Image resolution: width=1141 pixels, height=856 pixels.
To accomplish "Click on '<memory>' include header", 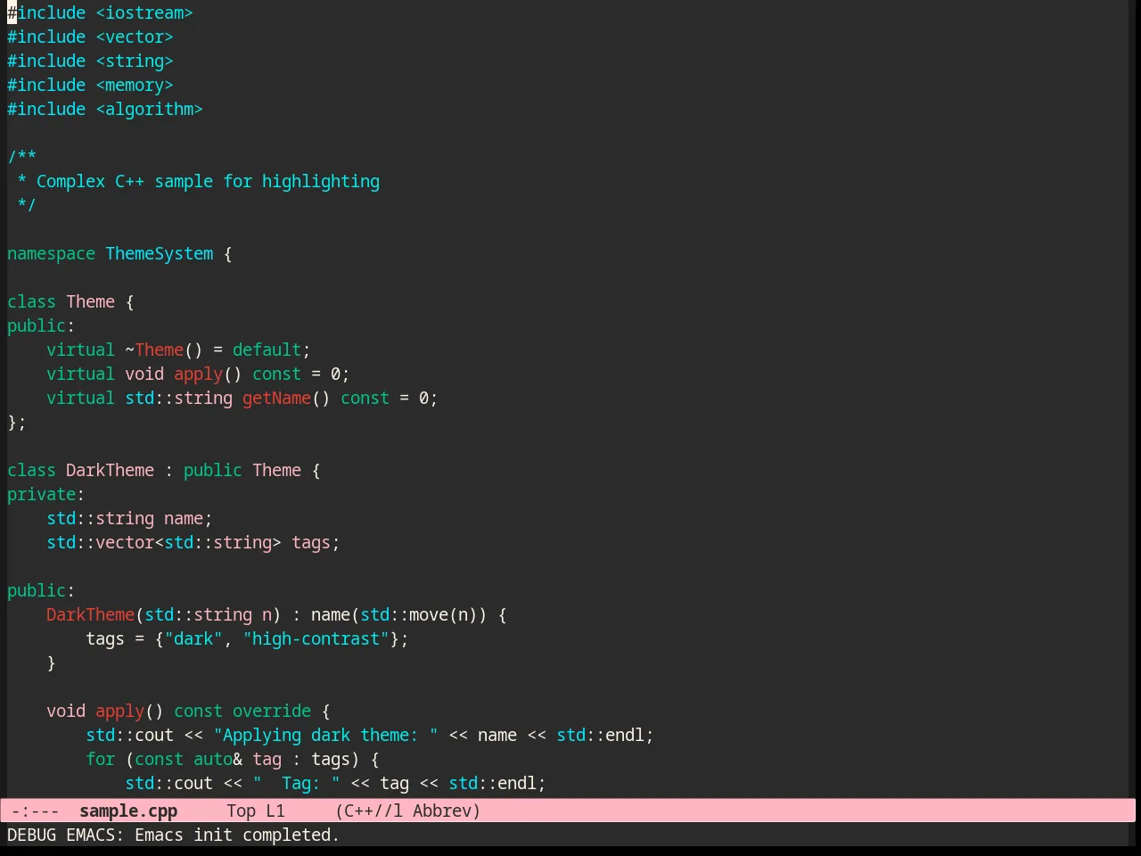I will click(135, 85).
